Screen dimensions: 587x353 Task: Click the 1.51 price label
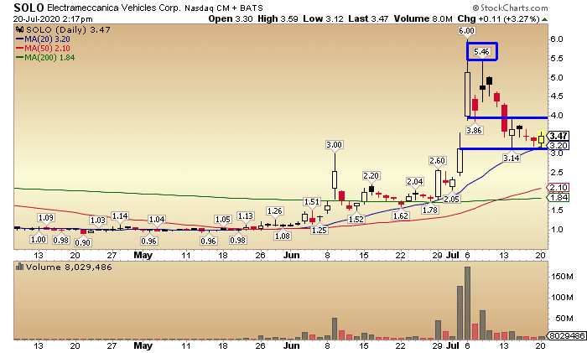point(311,202)
